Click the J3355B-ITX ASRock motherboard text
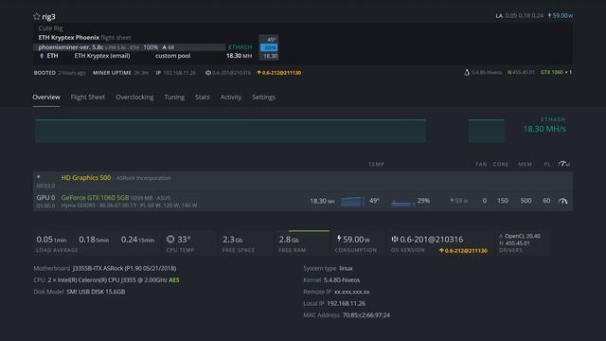Viewport: 606px width, 341px height. pyautogui.click(x=124, y=268)
